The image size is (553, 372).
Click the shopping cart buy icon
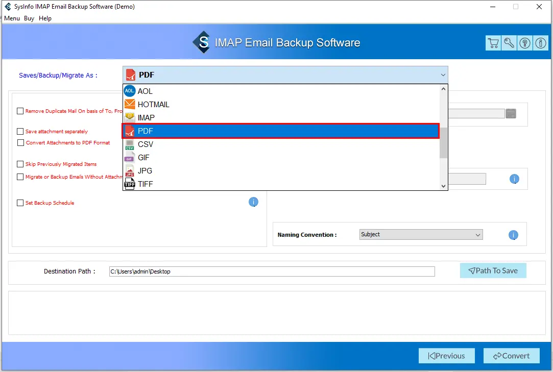[493, 43]
